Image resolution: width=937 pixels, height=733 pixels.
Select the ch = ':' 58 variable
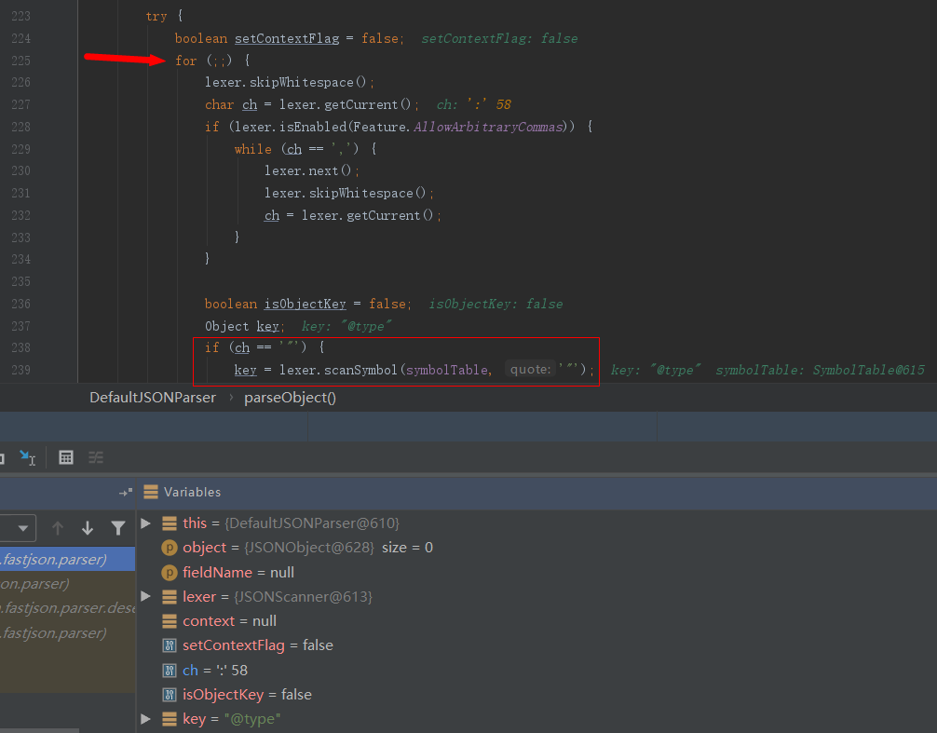pos(214,670)
